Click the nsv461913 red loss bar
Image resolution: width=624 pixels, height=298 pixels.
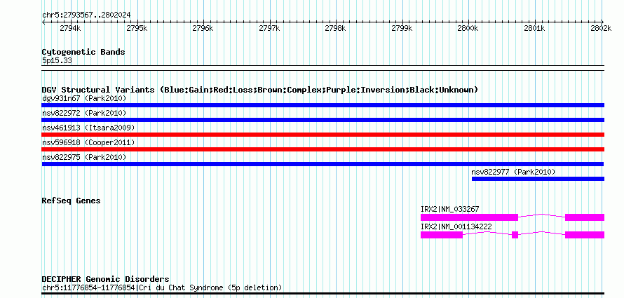click(323, 135)
